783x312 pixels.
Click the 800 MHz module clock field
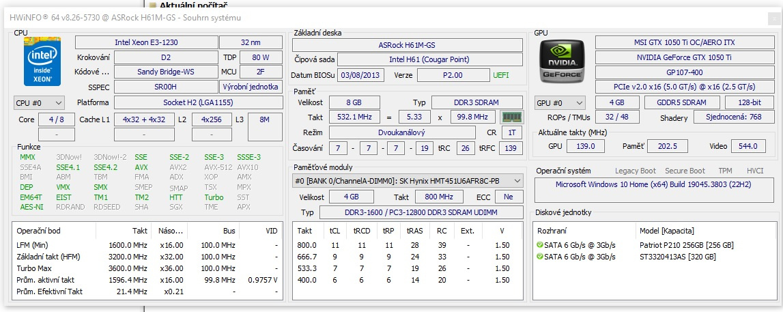click(439, 197)
